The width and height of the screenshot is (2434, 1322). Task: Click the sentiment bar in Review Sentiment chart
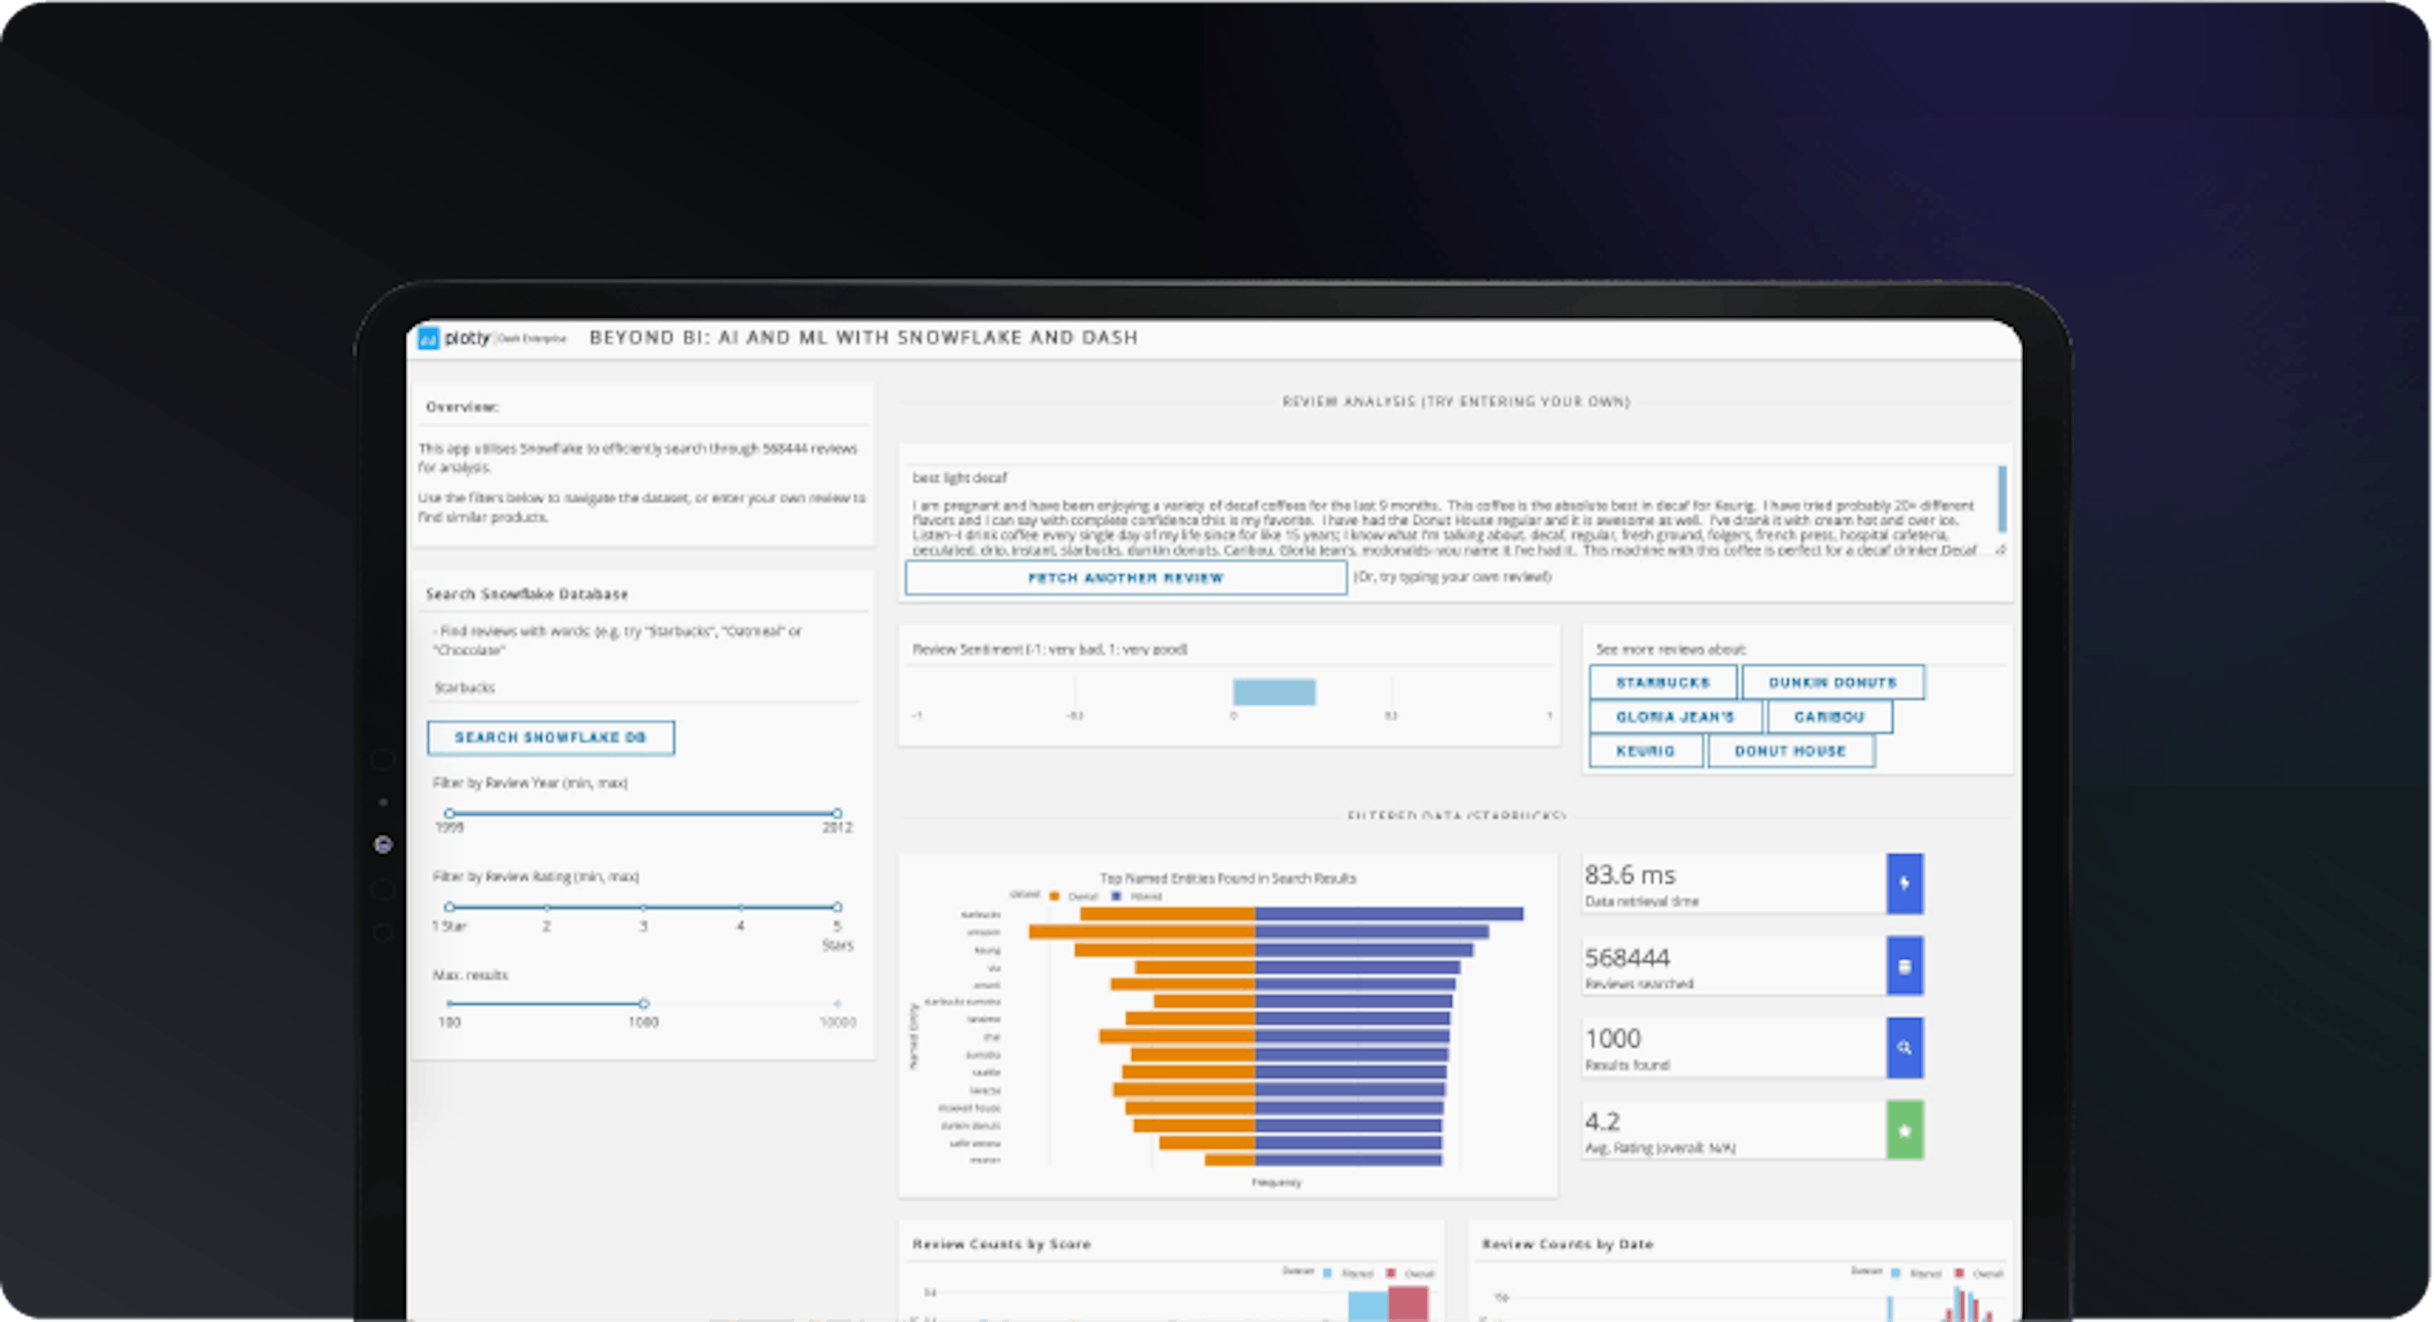(x=1273, y=692)
